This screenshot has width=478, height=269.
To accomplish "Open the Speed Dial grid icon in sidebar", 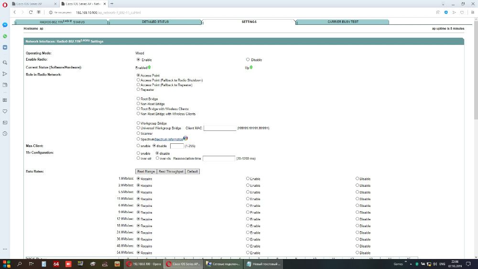I will (x=5, y=100).
